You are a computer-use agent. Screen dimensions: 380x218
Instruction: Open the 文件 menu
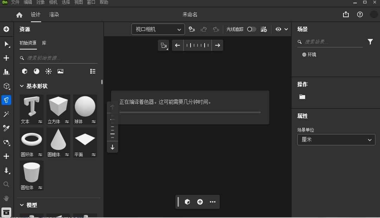[x=15, y=2]
